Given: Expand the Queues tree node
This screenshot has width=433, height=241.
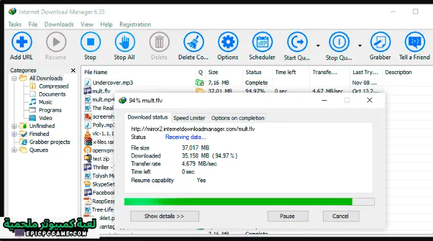Looking at the screenshot, I should pyautogui.click(x=14, y=150).
